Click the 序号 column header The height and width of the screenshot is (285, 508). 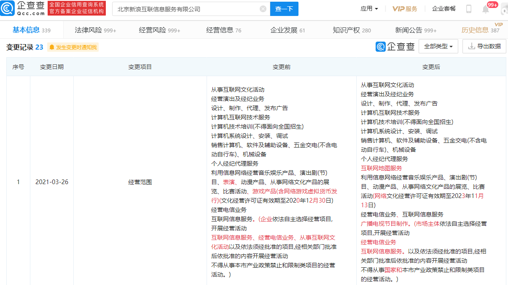(18, 67)
